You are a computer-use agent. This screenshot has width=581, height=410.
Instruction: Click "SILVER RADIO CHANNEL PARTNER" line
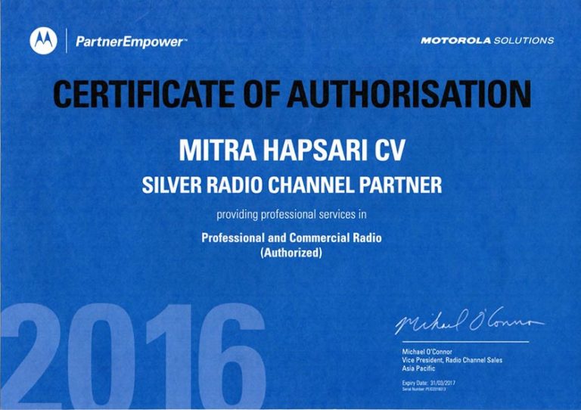pos(292,185)
